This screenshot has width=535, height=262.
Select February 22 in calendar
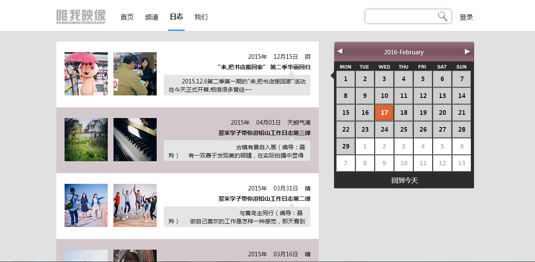tap(346, 130)
